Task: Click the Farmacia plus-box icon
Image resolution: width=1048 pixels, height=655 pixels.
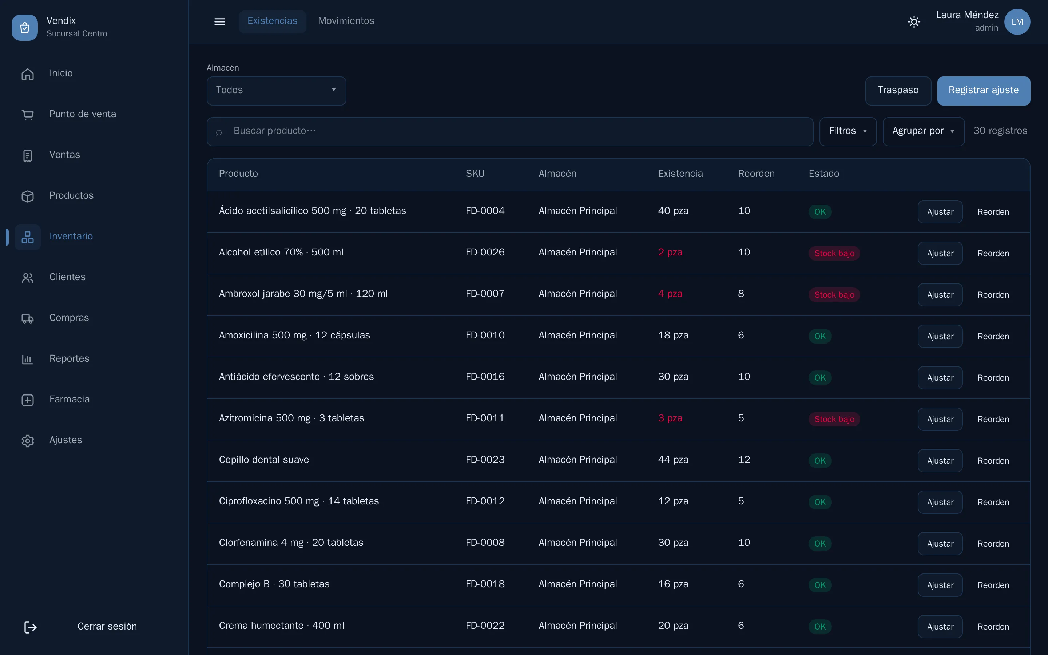Action: (28, 400)
